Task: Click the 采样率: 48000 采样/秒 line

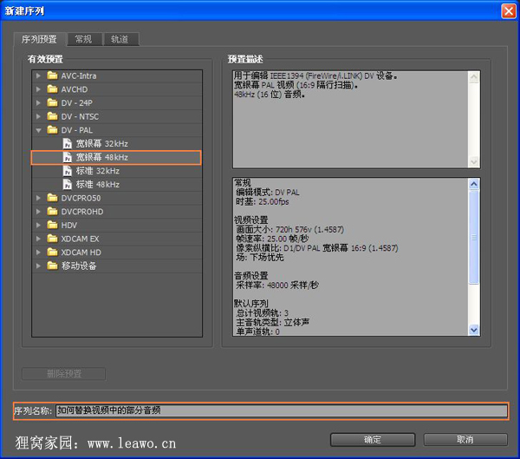Action: coord(277,285)
